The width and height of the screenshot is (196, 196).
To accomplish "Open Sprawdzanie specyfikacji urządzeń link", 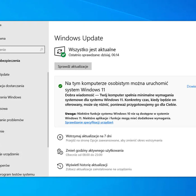I will click(x=89, y=122).
